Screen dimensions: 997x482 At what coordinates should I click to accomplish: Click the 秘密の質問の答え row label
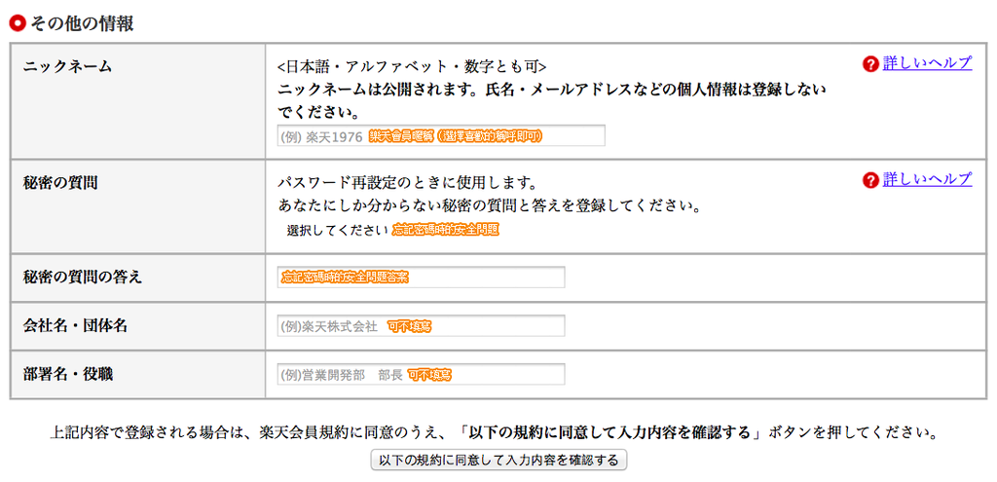(83, 278)
